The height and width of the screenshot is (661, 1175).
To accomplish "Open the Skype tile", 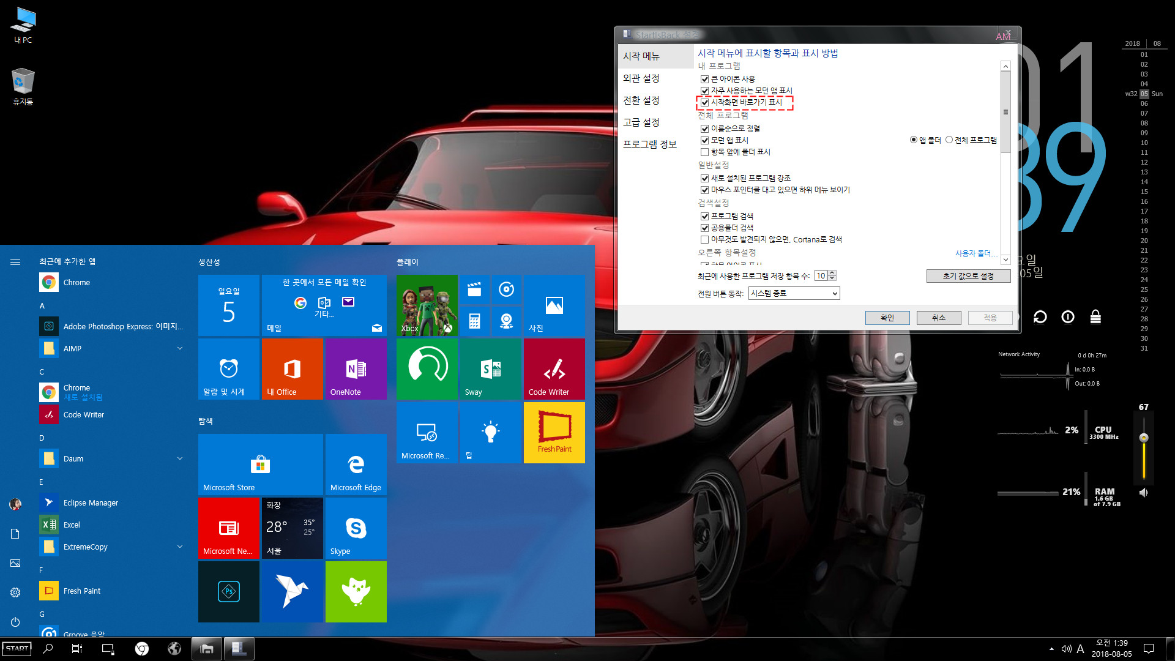I will point(356,528).
